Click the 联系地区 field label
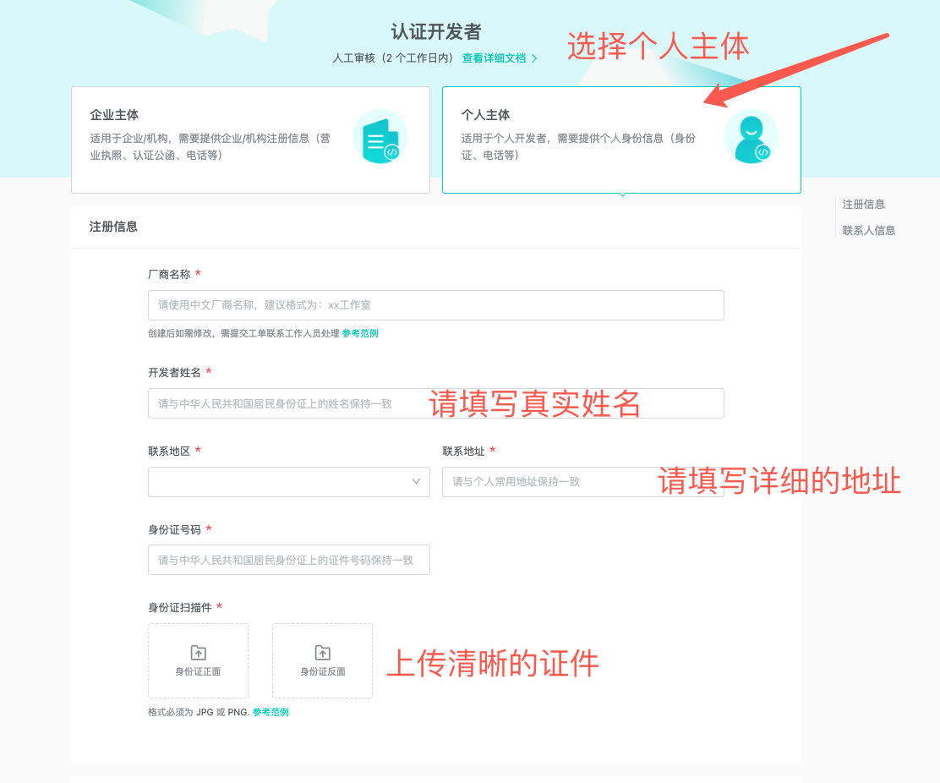Image resolution: width=940 pixels, height=783 pixels. (169, 451)
